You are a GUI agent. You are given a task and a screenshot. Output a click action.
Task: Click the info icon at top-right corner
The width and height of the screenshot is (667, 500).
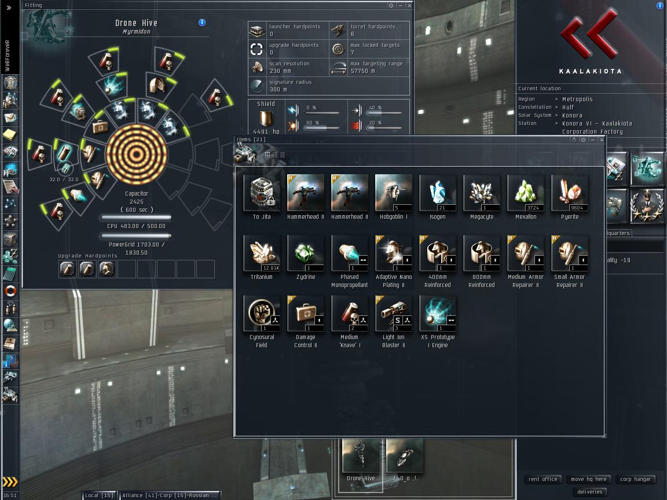[659, 6]
